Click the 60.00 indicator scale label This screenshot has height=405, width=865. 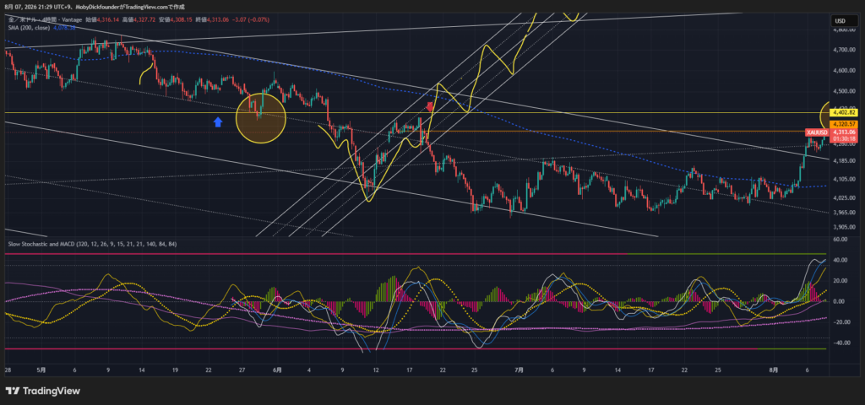click(x=841, y=240)
